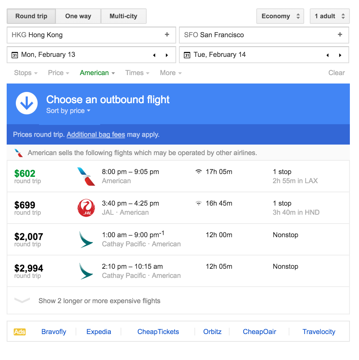Switch to One way trip mode
The width and height of the screenshot is (359, 360).
click(78, 16)
